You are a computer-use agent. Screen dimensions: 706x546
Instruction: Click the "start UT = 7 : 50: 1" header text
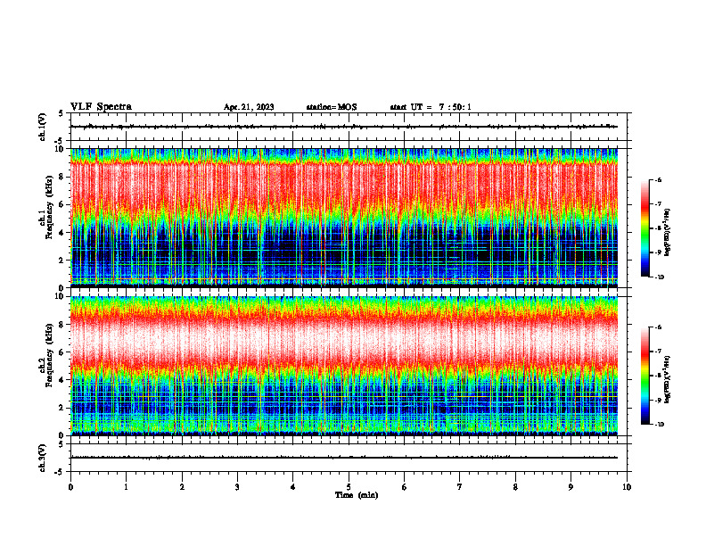pos(431,107)
